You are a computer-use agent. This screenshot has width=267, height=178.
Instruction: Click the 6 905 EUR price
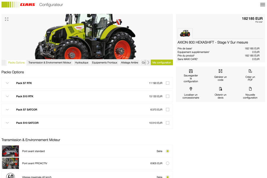[x=156, y=163]
